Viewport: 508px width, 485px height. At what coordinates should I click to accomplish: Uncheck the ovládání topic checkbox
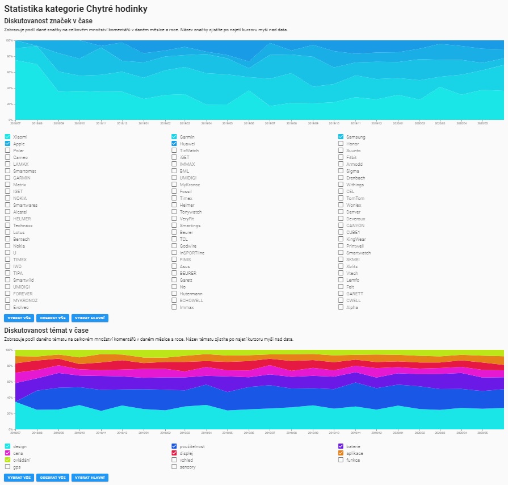coord(8,460)
